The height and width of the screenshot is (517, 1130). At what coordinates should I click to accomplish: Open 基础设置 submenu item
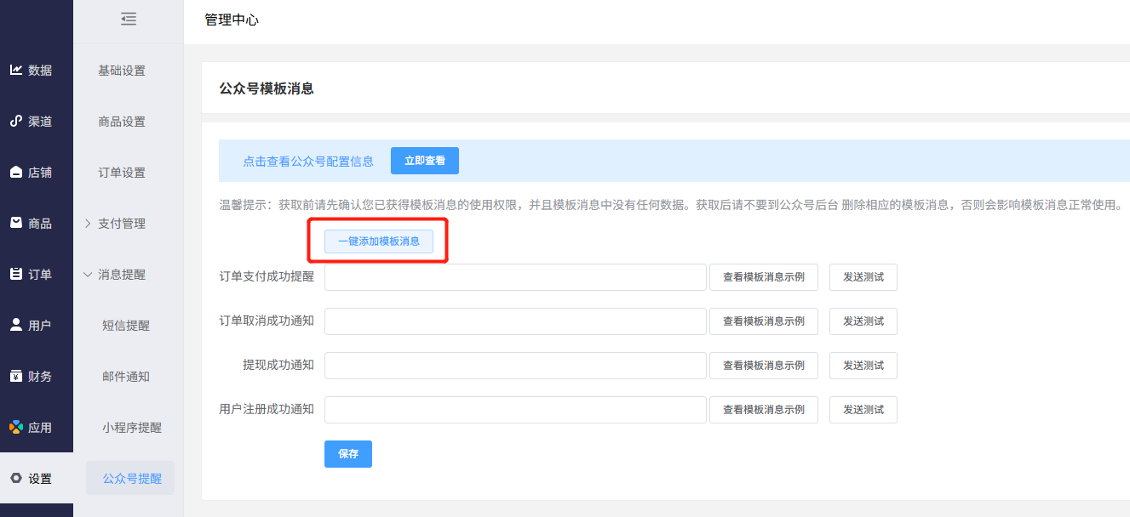point(122,71)
